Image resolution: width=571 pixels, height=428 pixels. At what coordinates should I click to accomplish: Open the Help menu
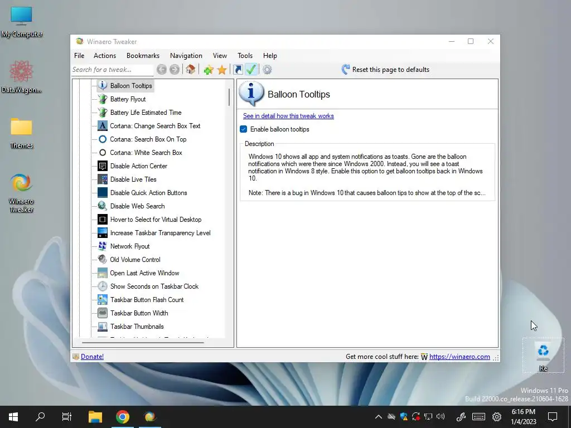coord(270,56)
